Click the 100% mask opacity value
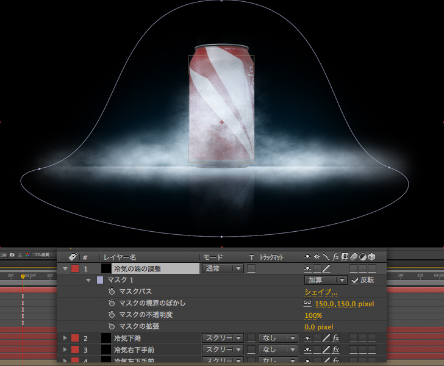444x366 pixels. tap(313, 315)
